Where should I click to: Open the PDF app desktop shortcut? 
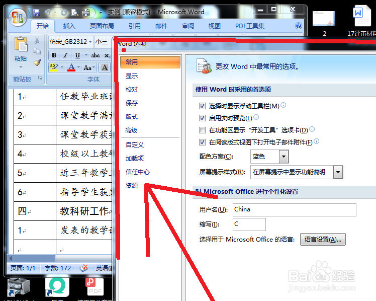point(95,286)
